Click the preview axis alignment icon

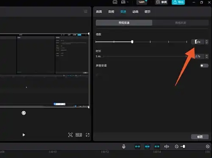click(x=167, y=146)
